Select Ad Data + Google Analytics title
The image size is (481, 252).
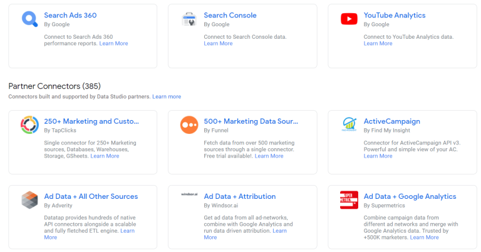click(x=410, y=196)
